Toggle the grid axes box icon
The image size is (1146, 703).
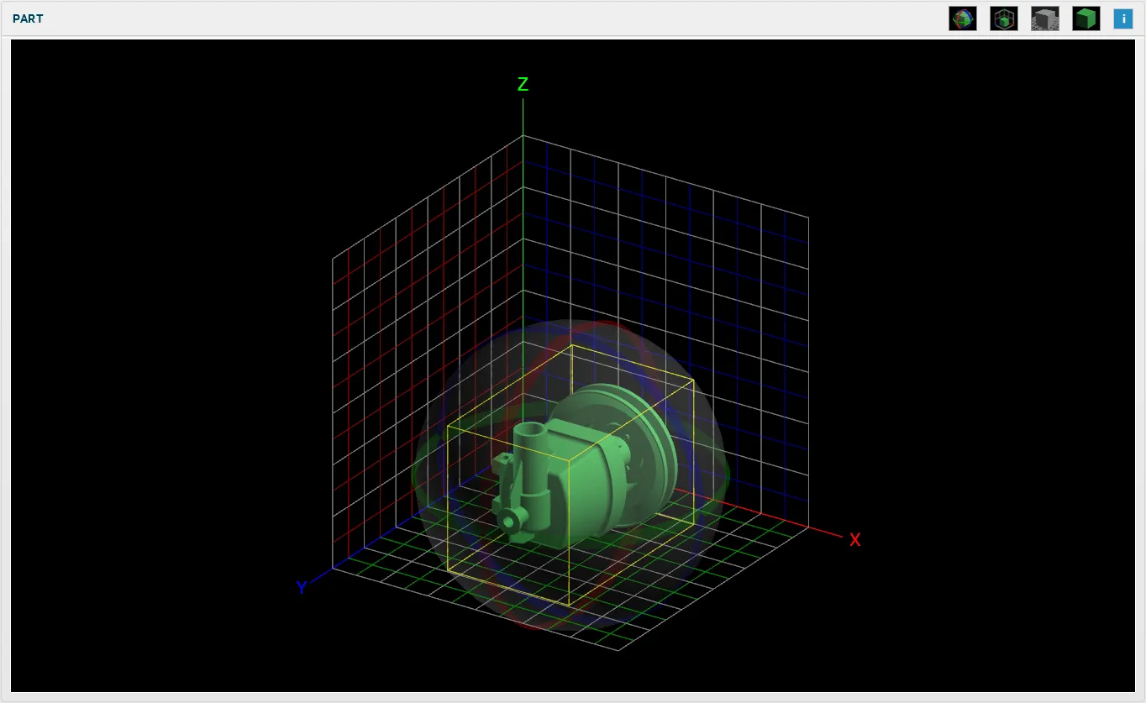(x=1004, y=18)
